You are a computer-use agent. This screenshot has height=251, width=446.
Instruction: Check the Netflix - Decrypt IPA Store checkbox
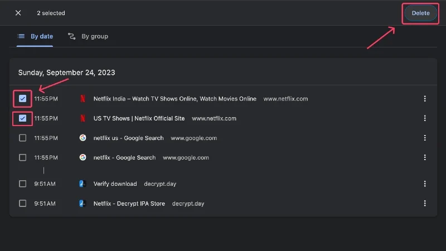tap(22, 204)
